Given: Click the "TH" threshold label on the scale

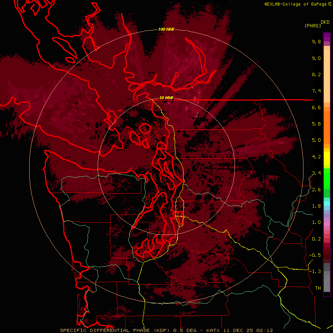Looking at the screenshot, I should (x=318, y=288).
